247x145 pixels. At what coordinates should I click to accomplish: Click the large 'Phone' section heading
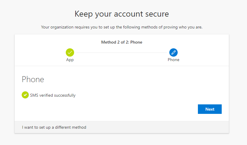coord(33,79)
